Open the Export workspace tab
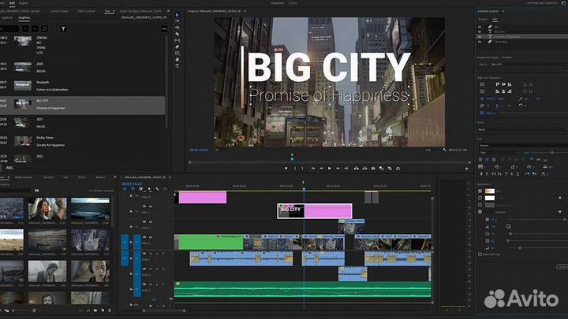This screenshot has width=568, height=319. [24, 3]
